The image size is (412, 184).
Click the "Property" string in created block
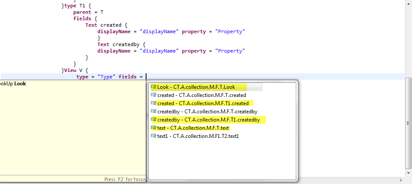(x=230, y=31)
